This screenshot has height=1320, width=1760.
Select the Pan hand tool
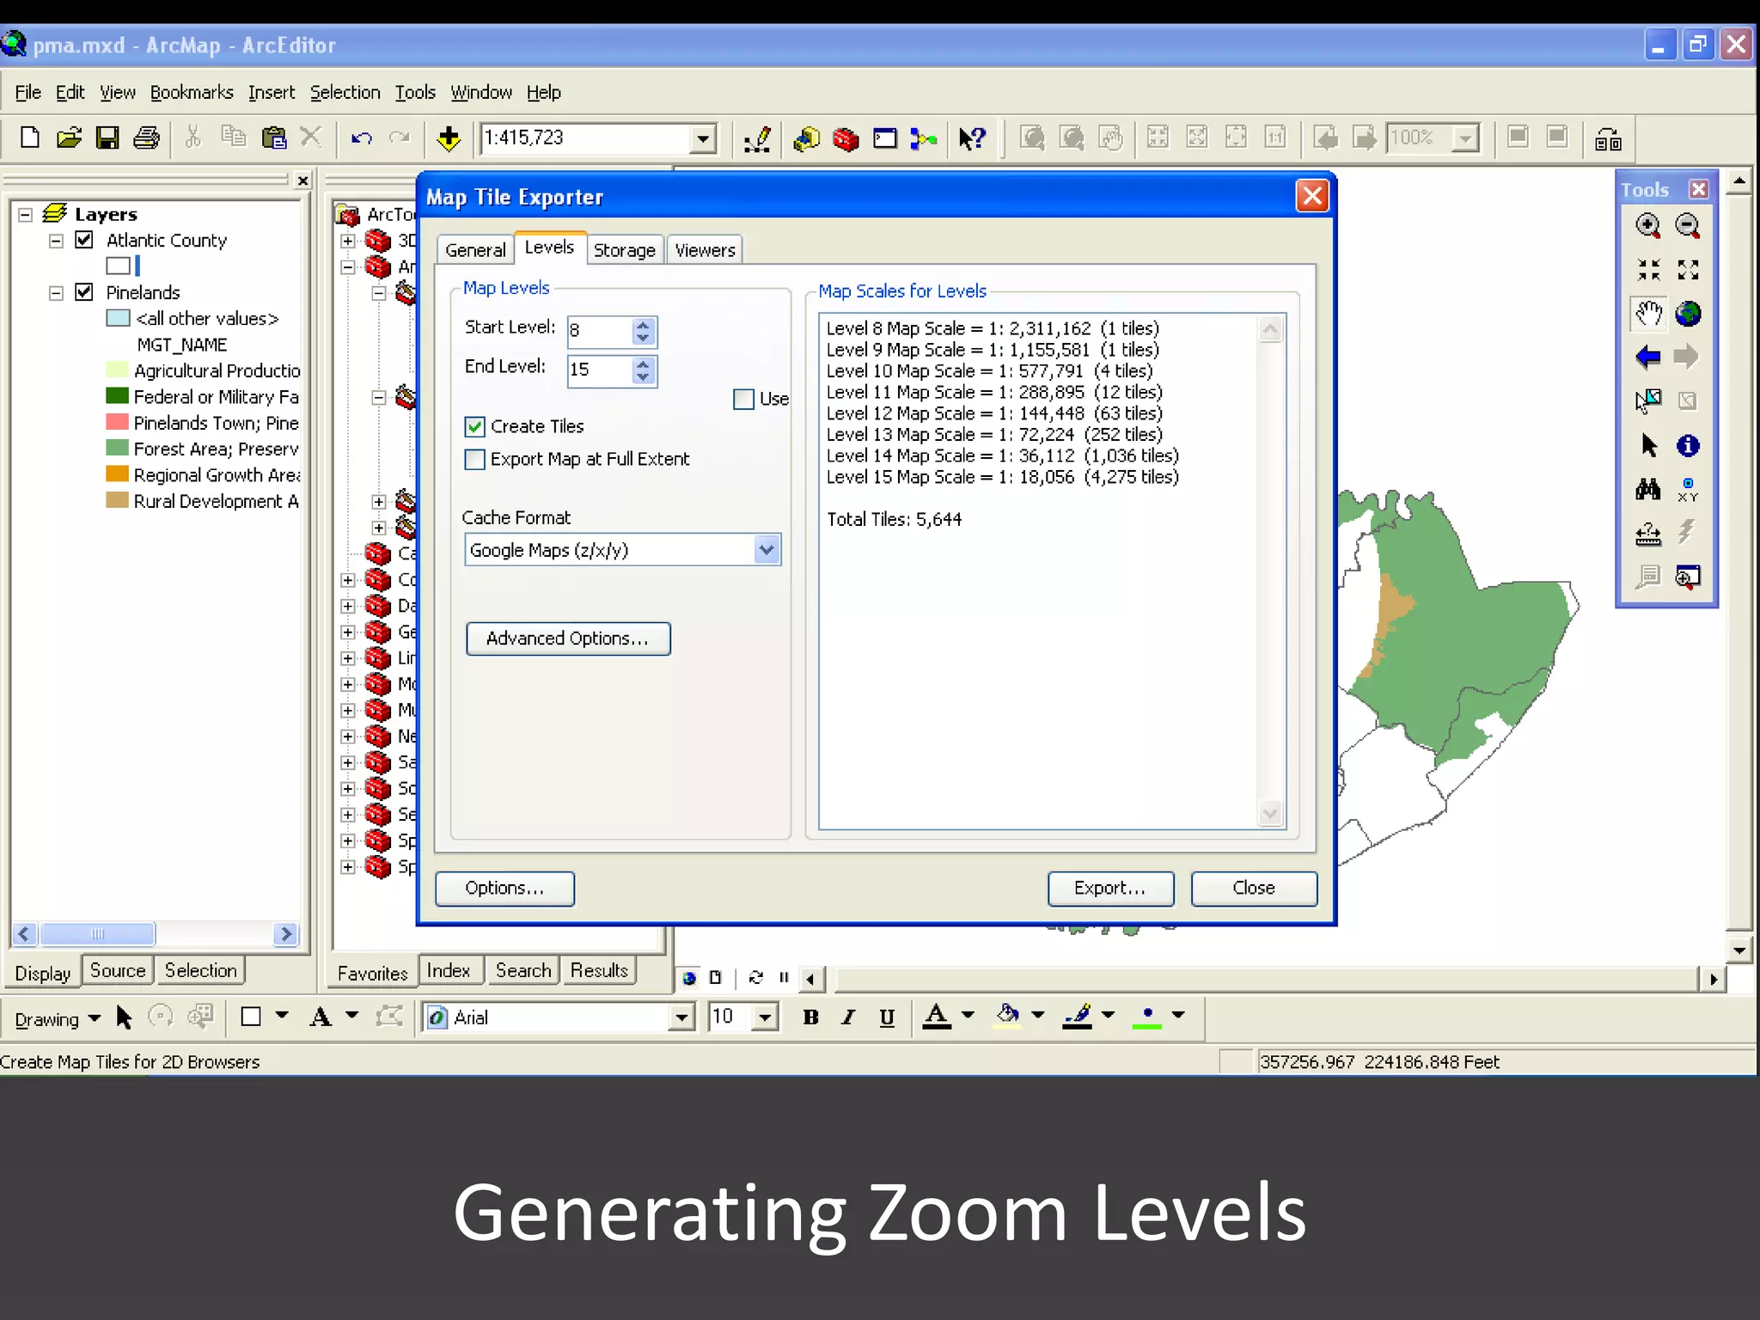coord(1647,314)
